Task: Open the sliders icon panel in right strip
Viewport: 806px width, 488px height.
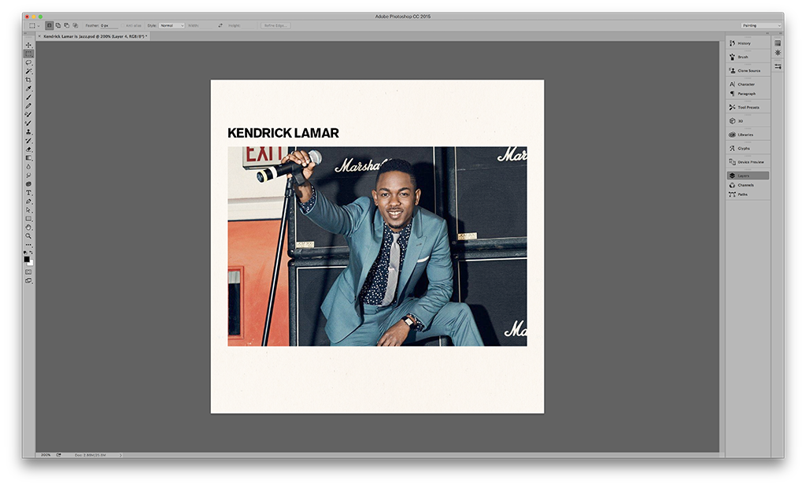Action: pyautogui.click(x=778, y=66)
